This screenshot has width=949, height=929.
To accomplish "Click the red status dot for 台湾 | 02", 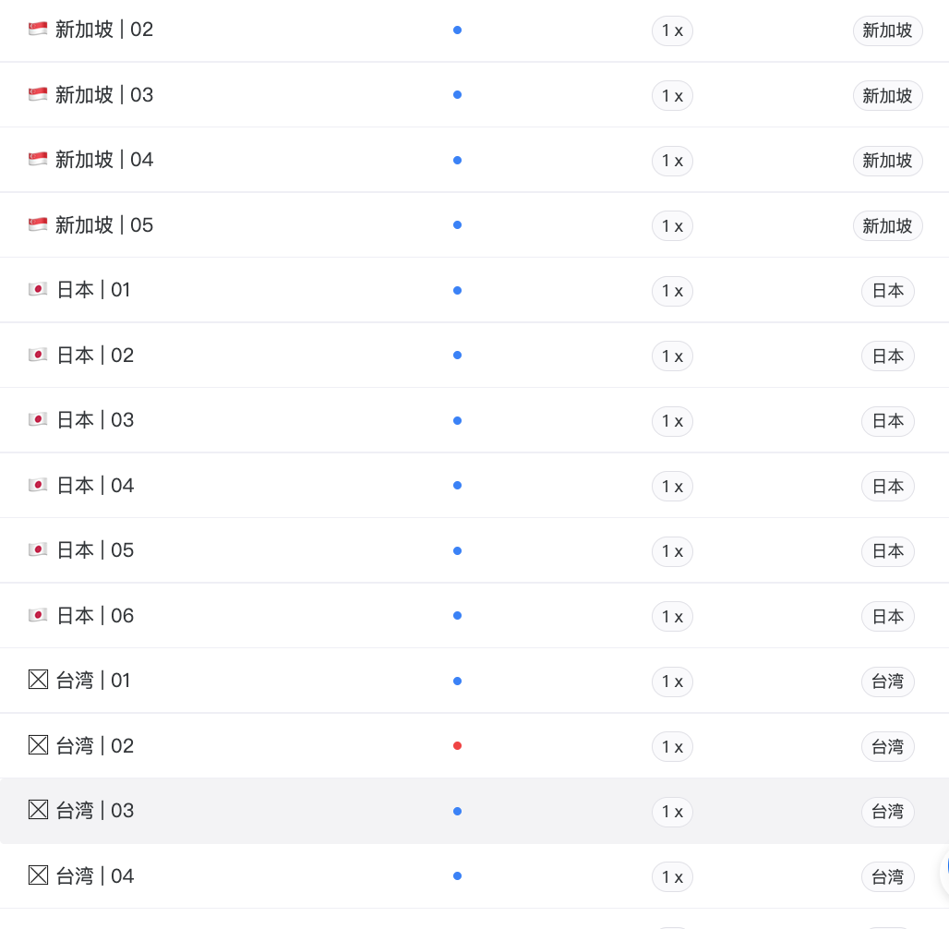I will [x=458, y=745].
